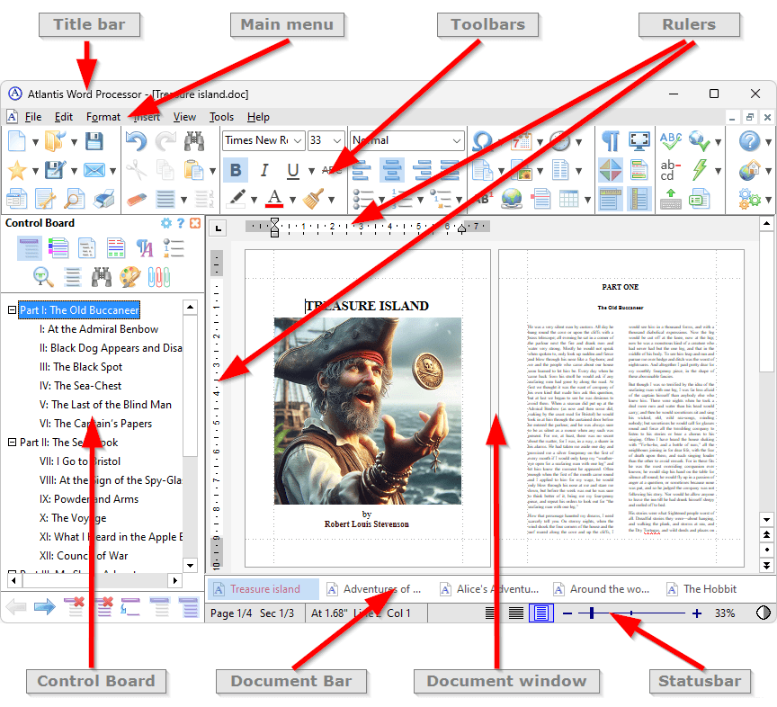777x707 pixels.
Task: Toggle vertical ruler visibility button
Action: (x=639, y=200)
